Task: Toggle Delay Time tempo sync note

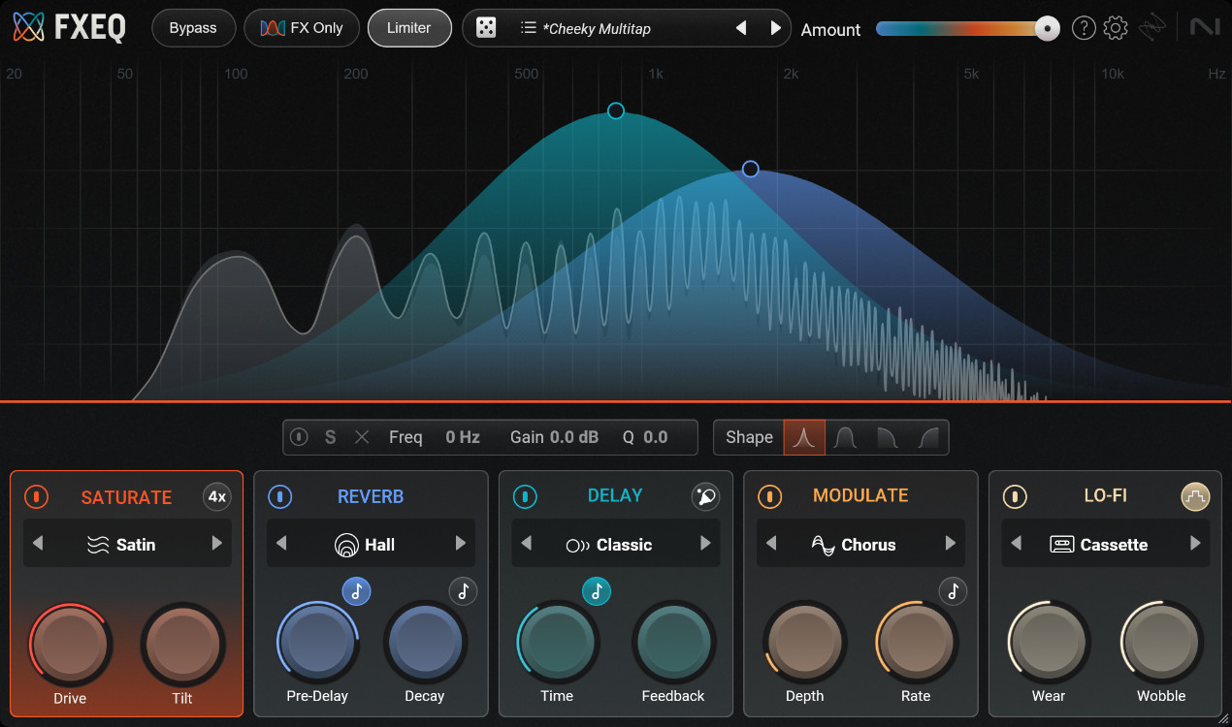Action: coord(597,591)
